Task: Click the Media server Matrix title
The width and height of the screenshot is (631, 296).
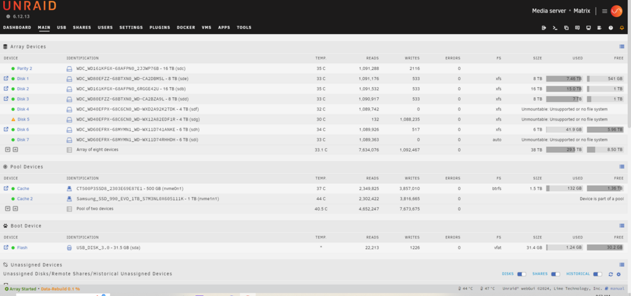Action: click(x=562, y=11)
